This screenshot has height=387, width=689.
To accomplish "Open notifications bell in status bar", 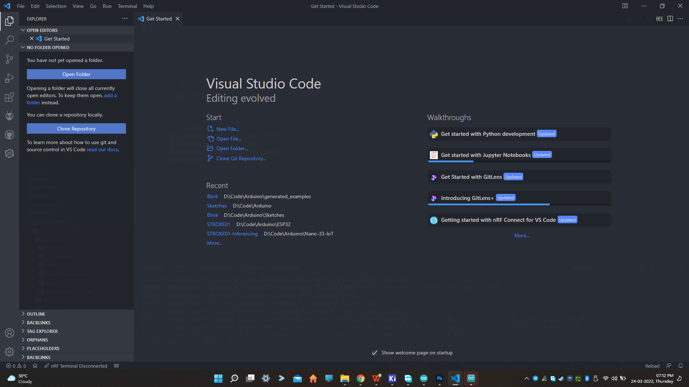I will 680,366.
